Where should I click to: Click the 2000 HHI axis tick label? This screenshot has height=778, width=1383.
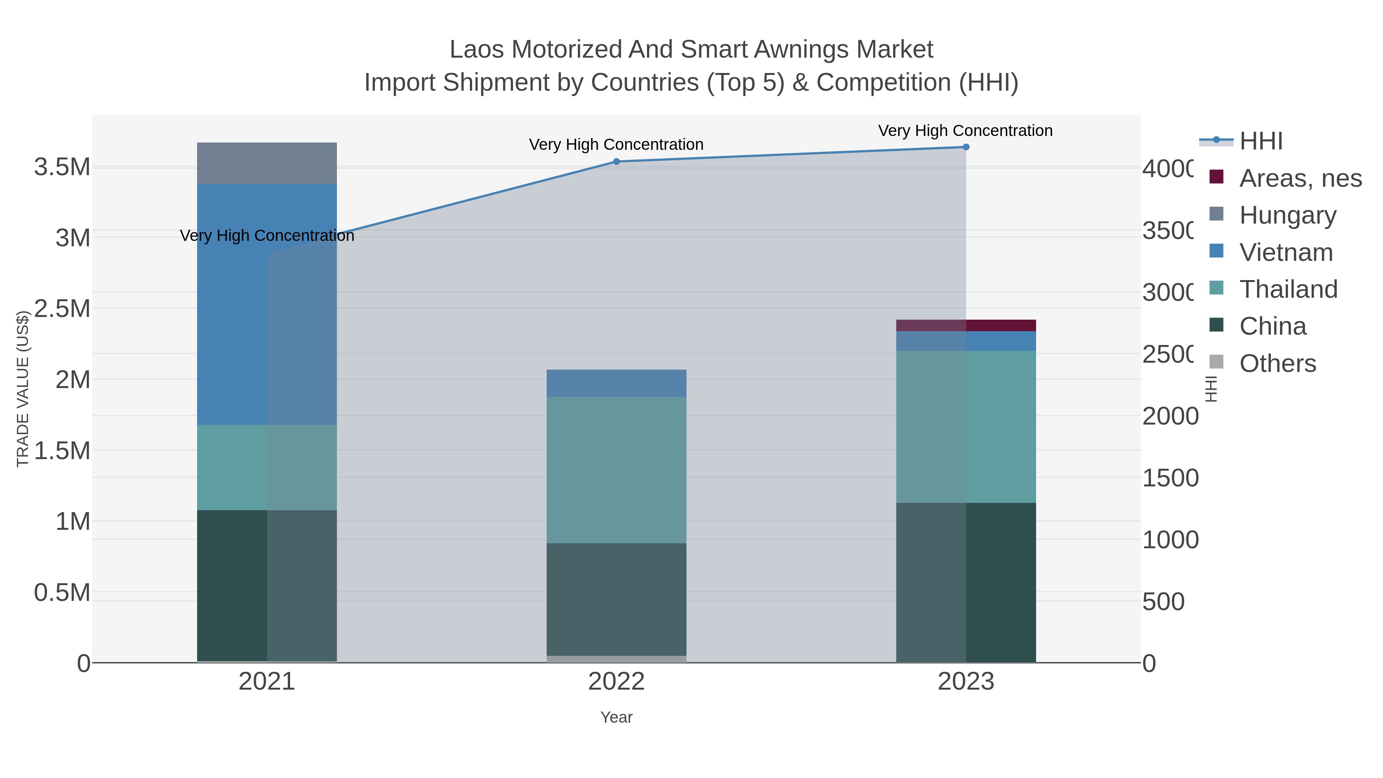[1171, 416]
